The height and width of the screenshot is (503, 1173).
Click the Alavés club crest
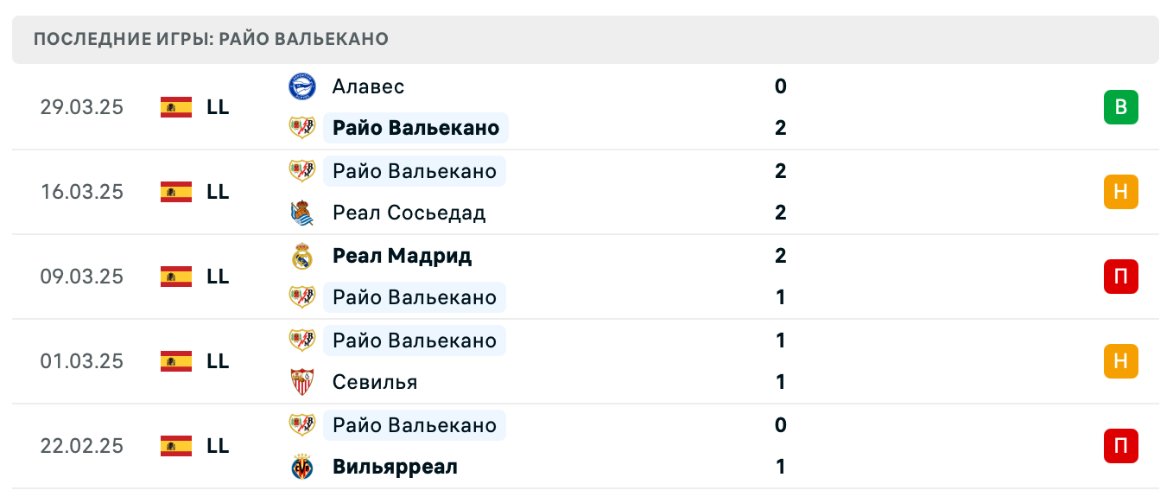pos(302,86)
